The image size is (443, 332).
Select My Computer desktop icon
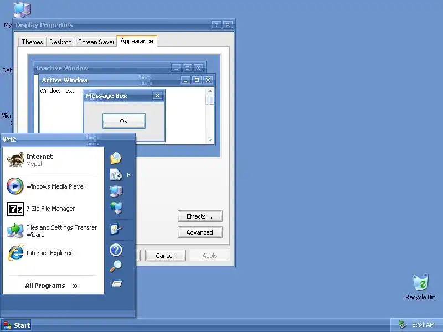pos(22,10)
